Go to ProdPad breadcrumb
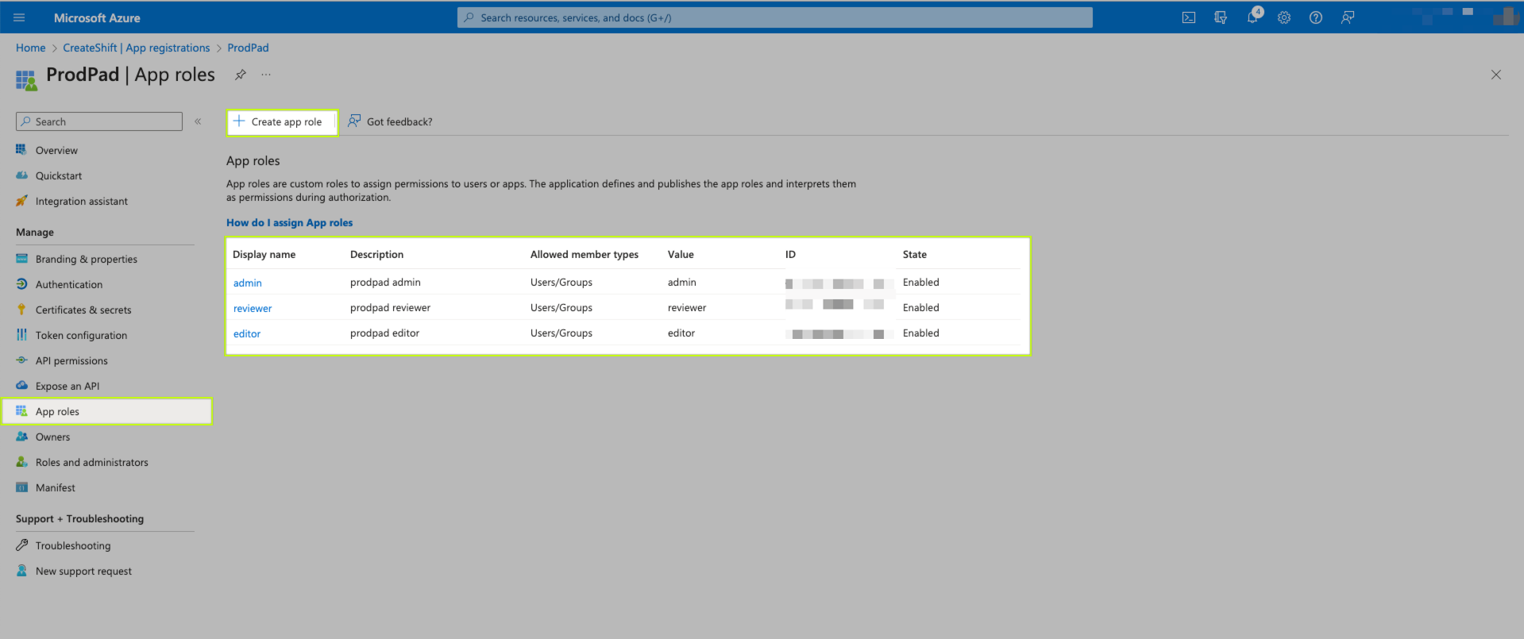Viewport: 1524px width, 639px height. (x=249, y=48)
